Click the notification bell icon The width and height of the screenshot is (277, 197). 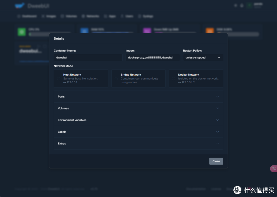point(242,6)
